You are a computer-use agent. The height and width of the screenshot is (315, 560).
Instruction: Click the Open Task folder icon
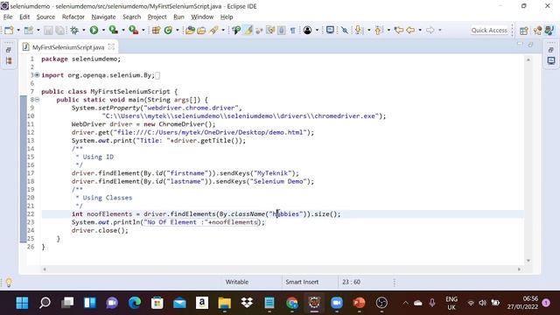201,31
